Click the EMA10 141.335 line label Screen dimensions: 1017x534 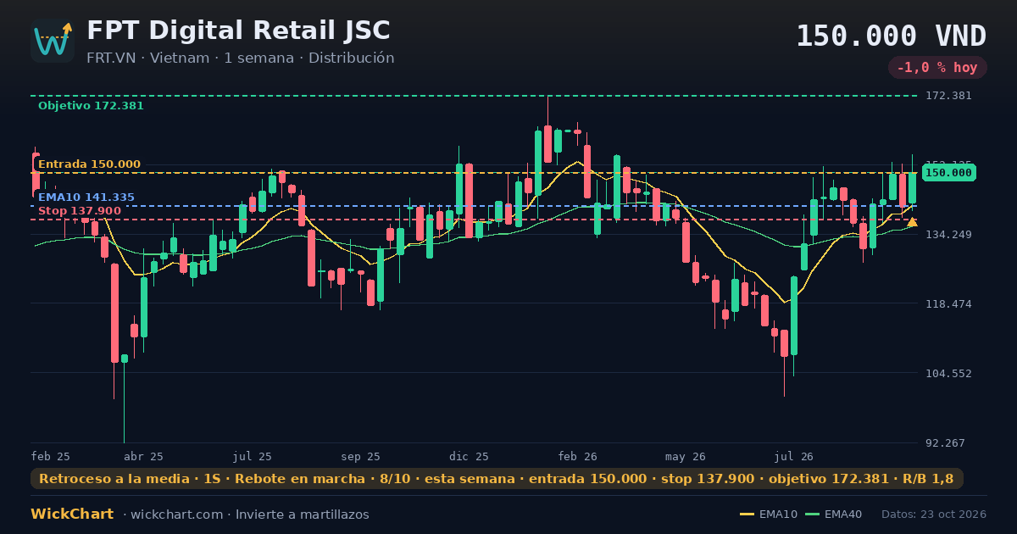(x=86, y=197)
